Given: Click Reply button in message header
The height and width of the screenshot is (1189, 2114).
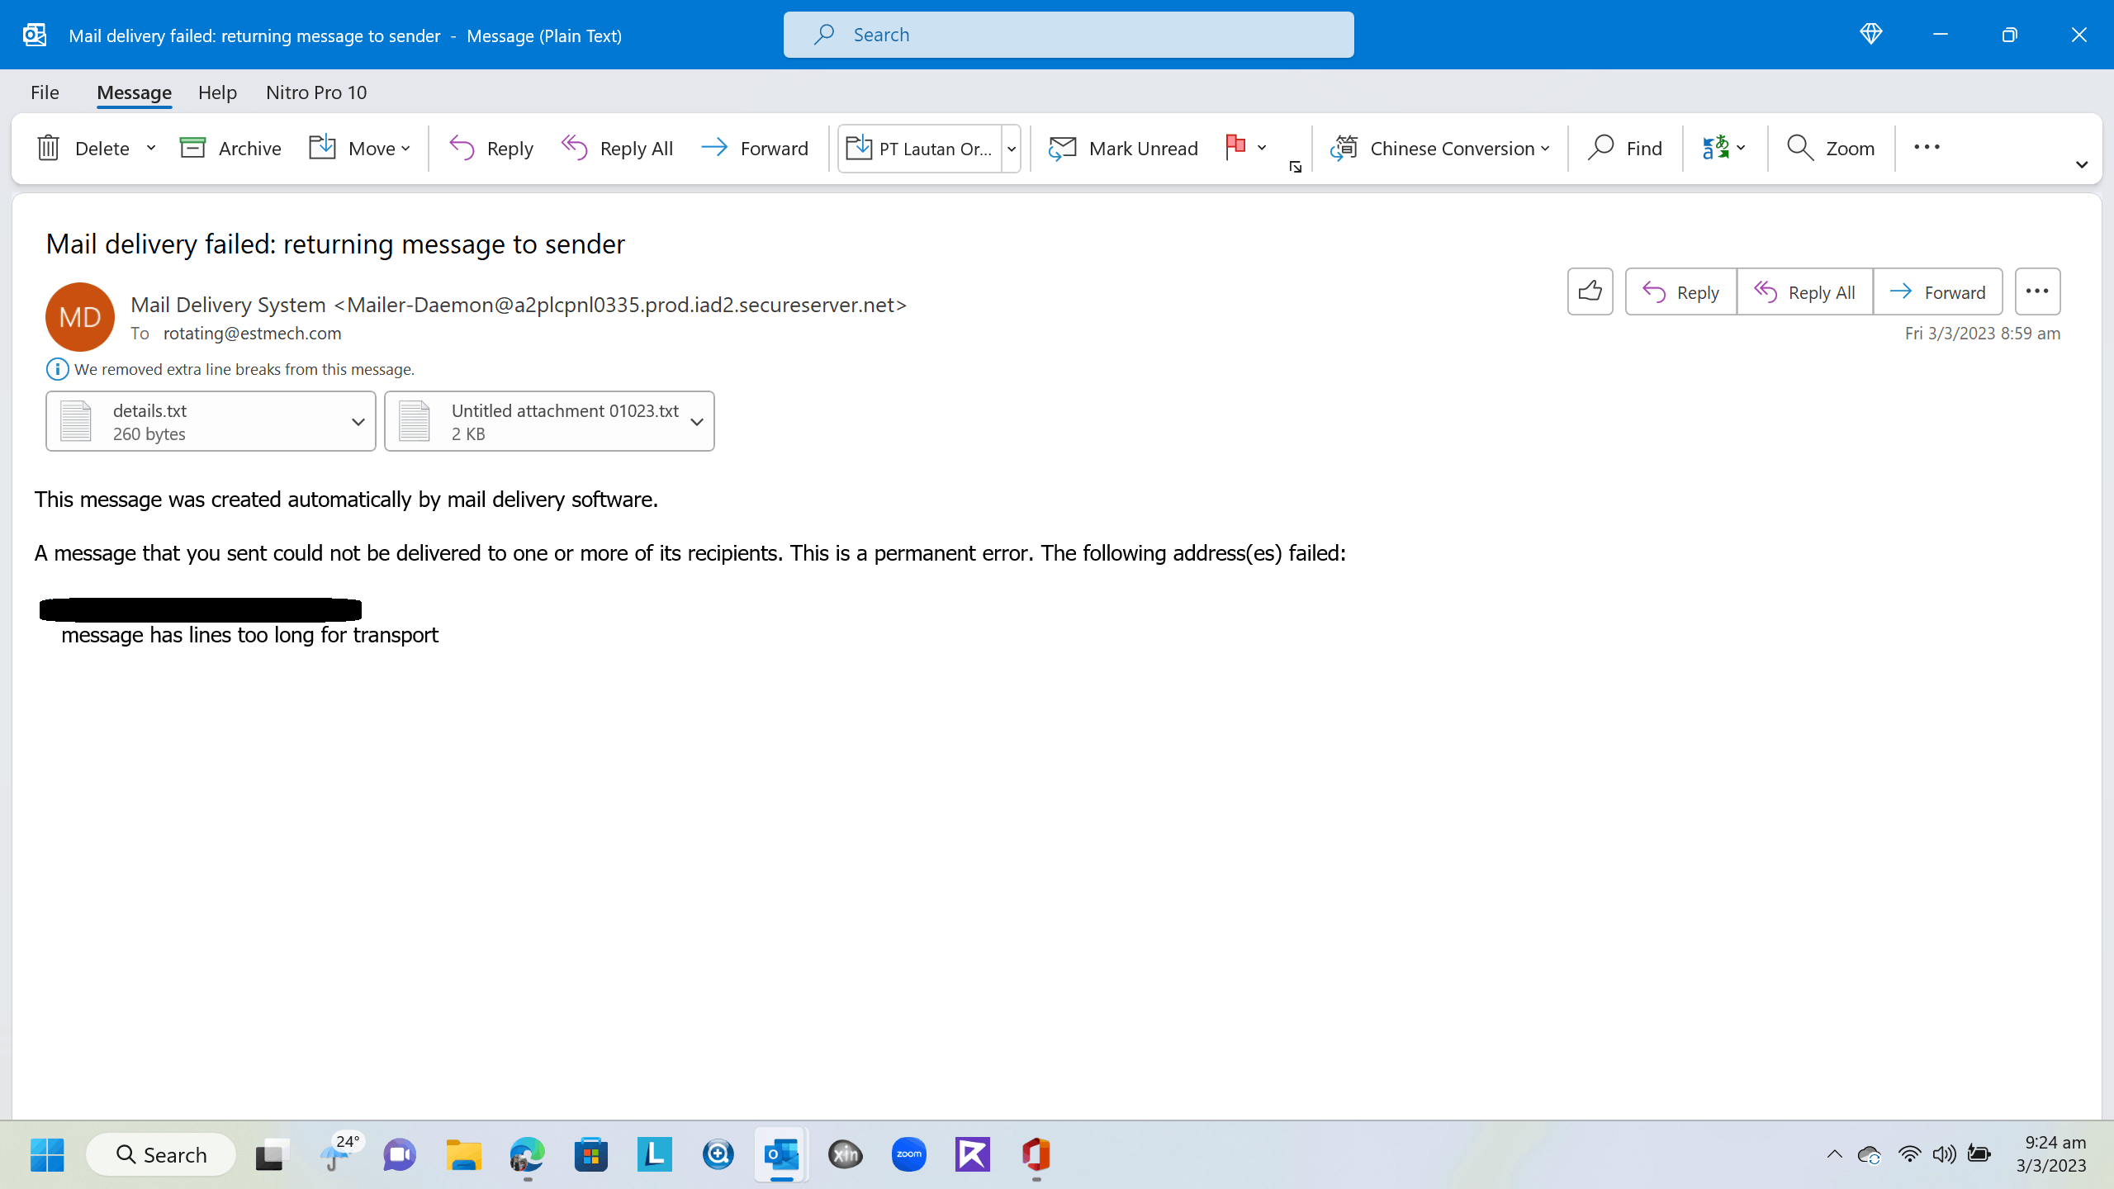Looking at the screenshot, I should pyautogui.click(x=1680, y=291).
